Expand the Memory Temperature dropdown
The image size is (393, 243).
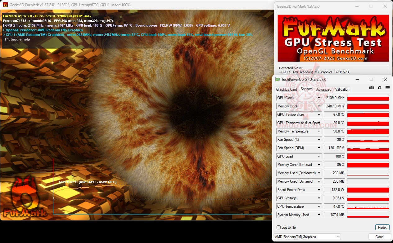coord(319,131)
